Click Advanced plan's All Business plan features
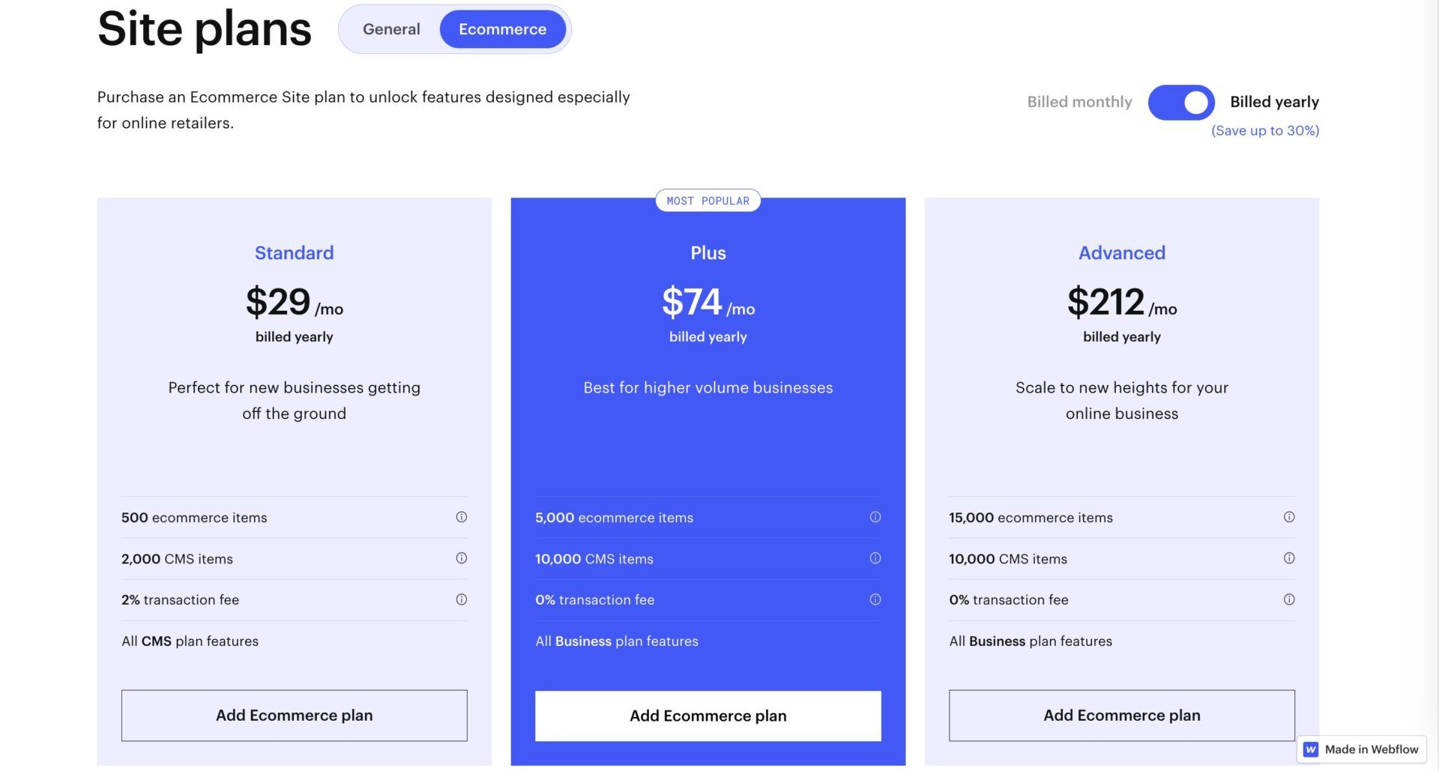The width and height of the screenshot is (1439, 771). [1031, 641]
